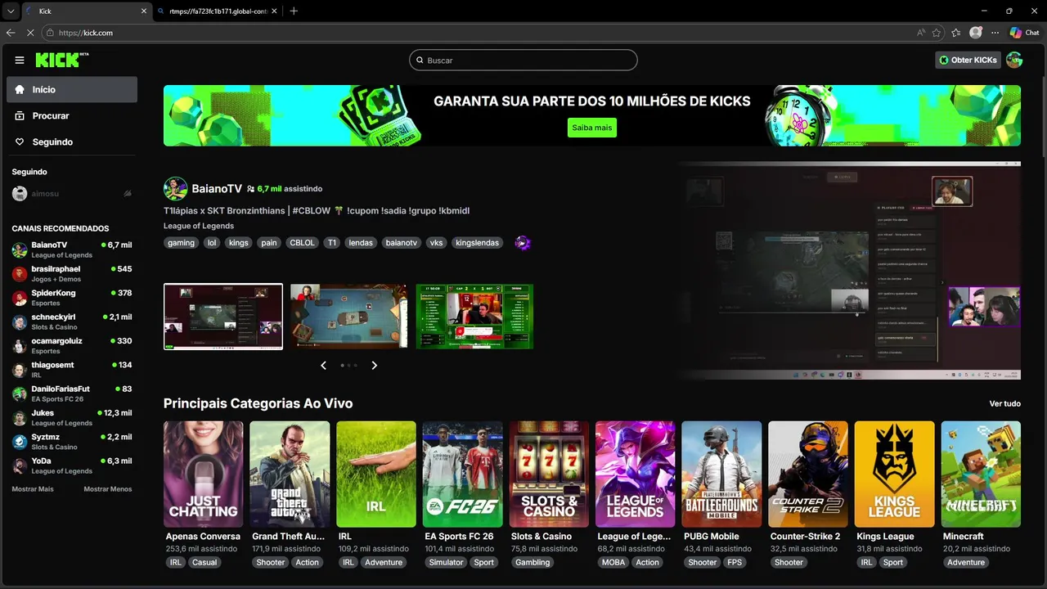Viewport: 1047px width, 589px height.
Task: Open the League of Legends category link
Action: 199,226
